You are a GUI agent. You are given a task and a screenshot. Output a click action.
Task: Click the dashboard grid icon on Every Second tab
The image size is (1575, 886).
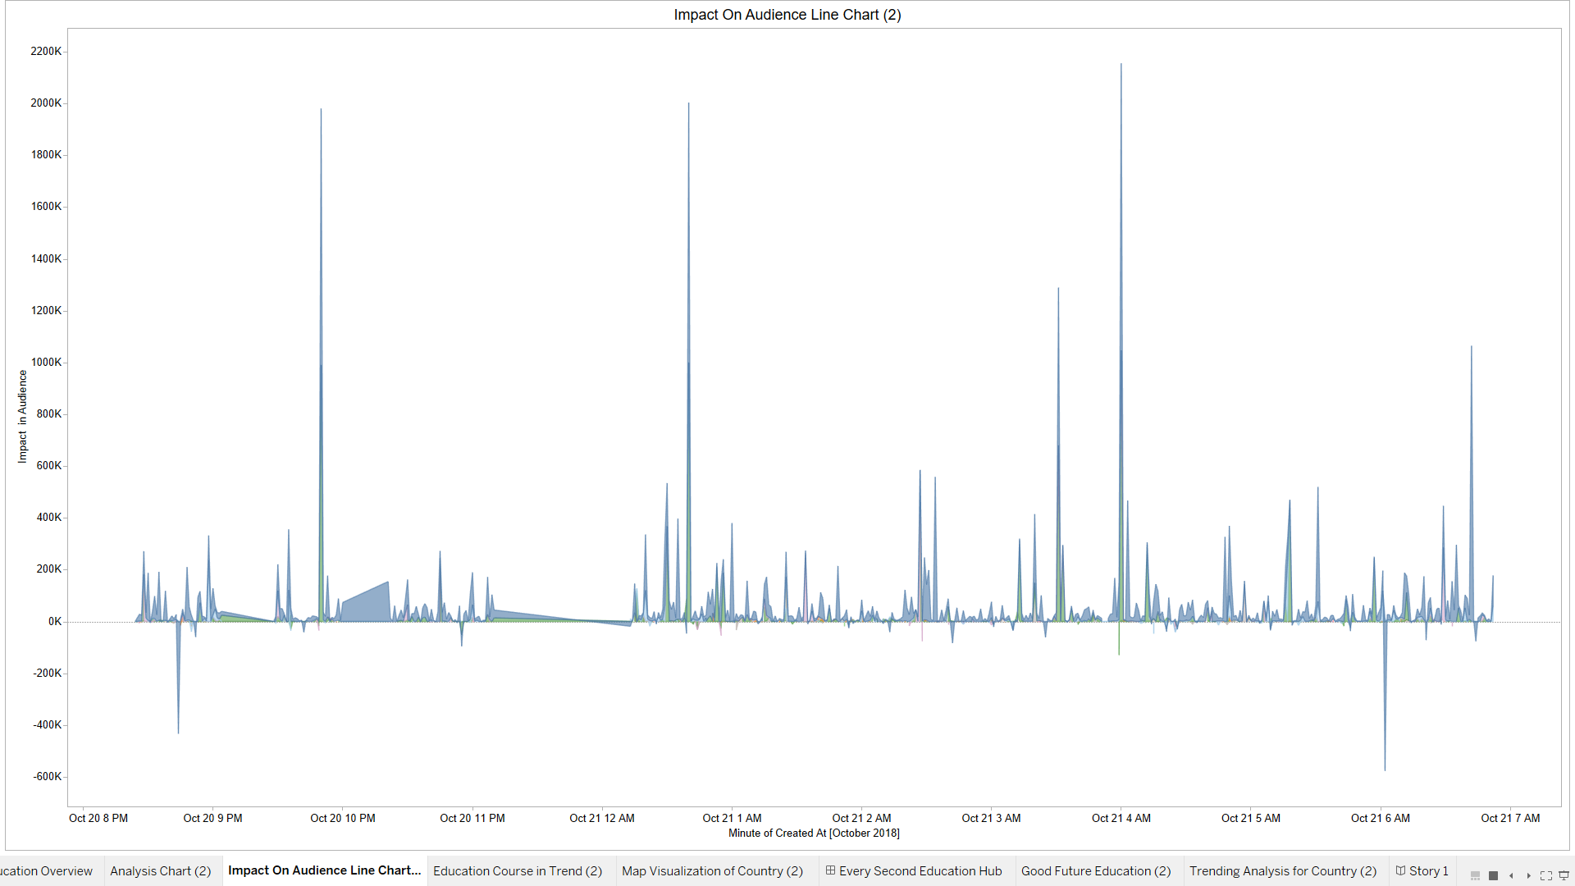click(830, 870)
